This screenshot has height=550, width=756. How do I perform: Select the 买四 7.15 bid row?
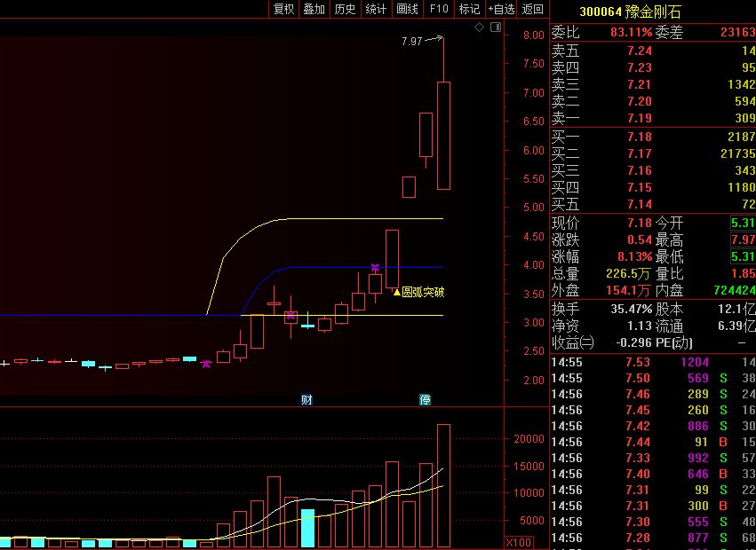tap(653, 187)
